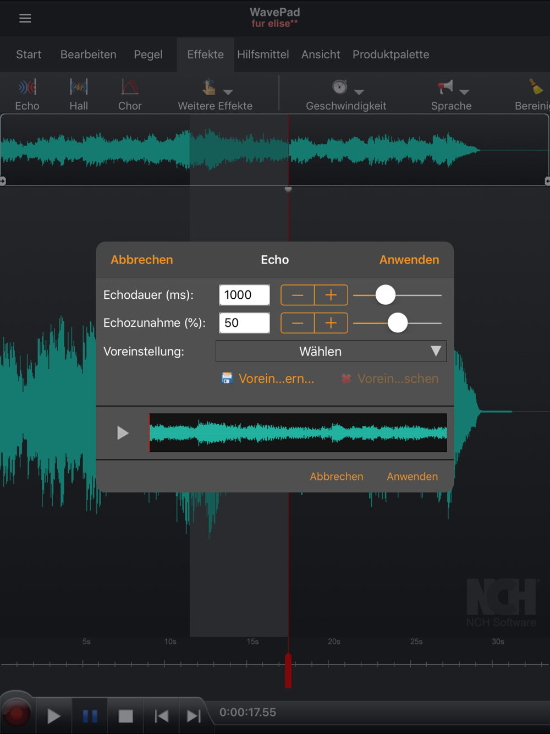The width and height of the screenshot is (550, 734).
Task: Start recording with the red record button
Action: click(17, 714)
